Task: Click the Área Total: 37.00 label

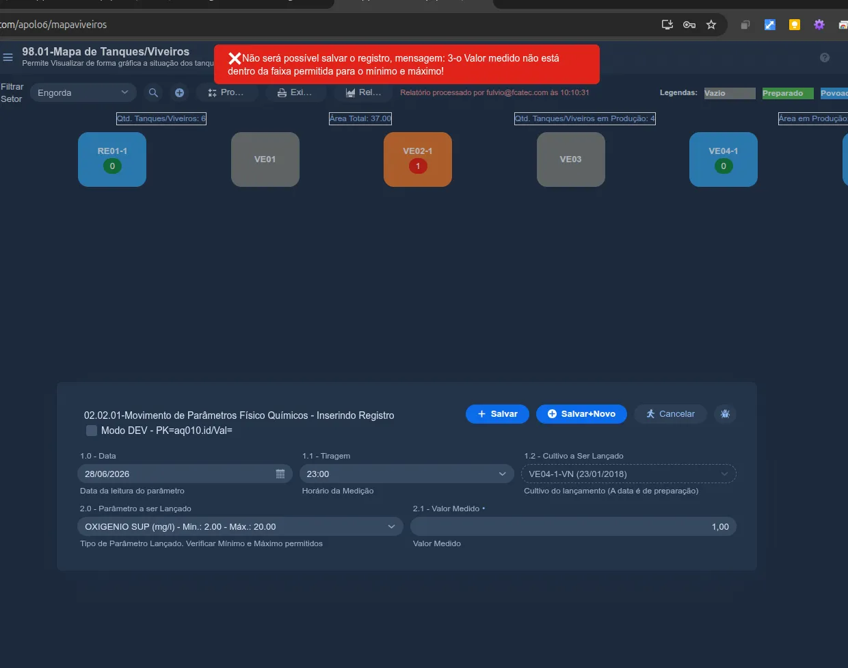Action: 360,118
